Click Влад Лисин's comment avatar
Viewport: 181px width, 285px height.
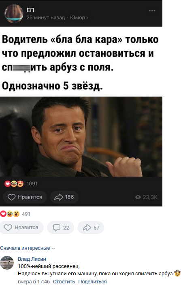click(7, 263)
